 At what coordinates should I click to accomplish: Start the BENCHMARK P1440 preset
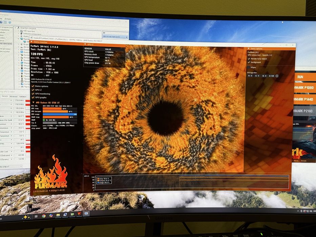coord(305,99)
